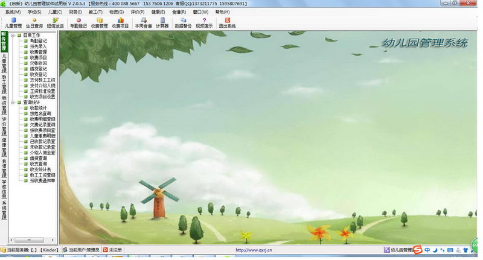This screenshot has height=260, width=483.
Task: Open 收费项目 chart icon in toolbar
Action: point(120,23)
